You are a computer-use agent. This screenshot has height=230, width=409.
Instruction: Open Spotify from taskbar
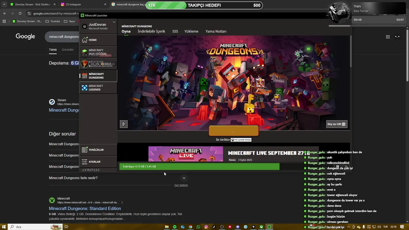point(175,227)
